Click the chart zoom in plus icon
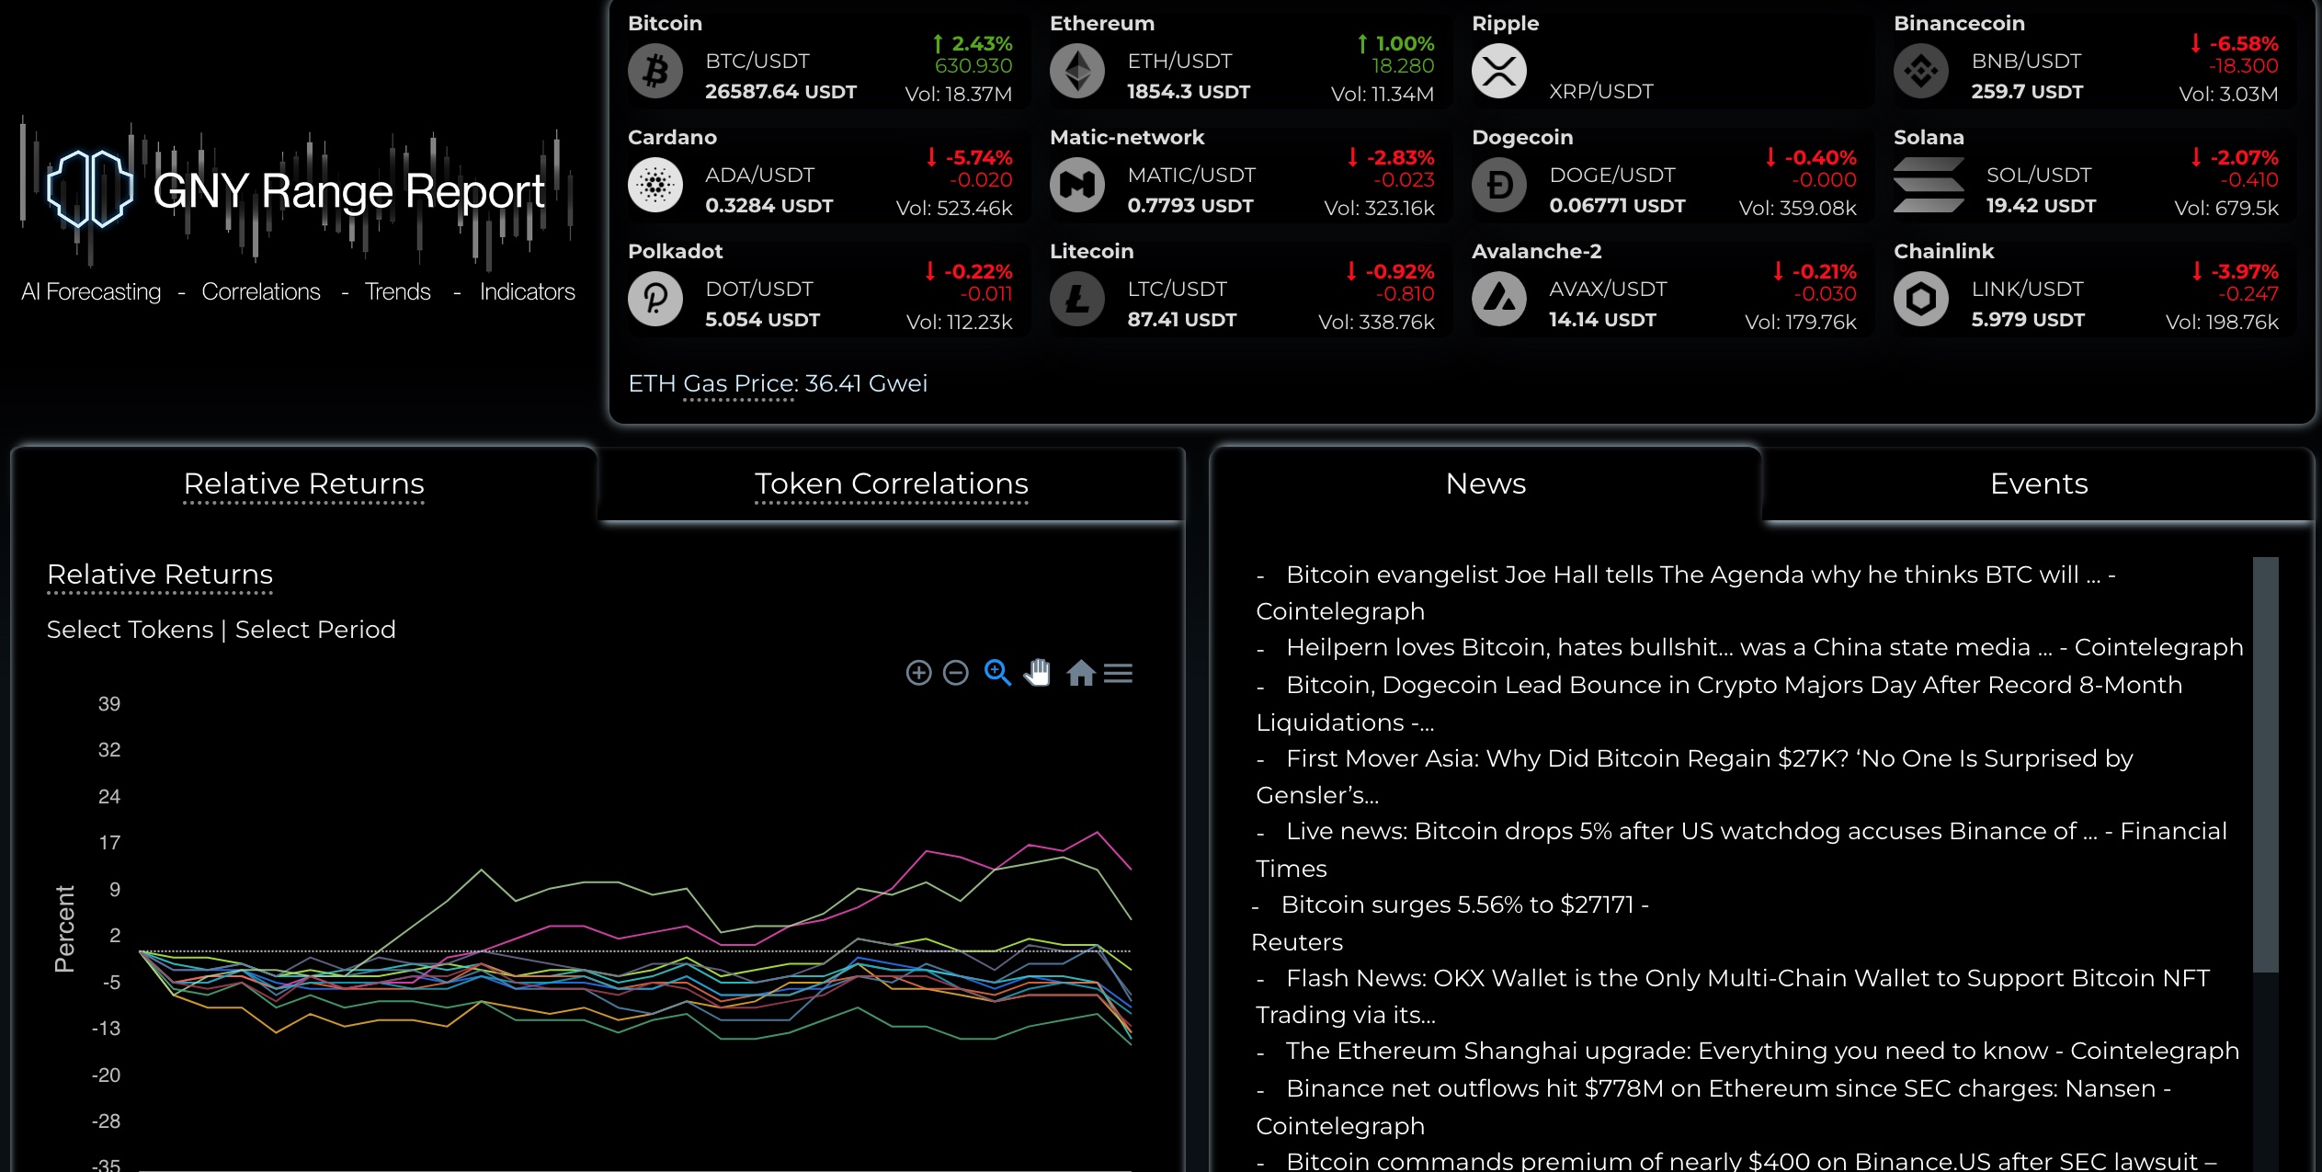 pos(918,673)
